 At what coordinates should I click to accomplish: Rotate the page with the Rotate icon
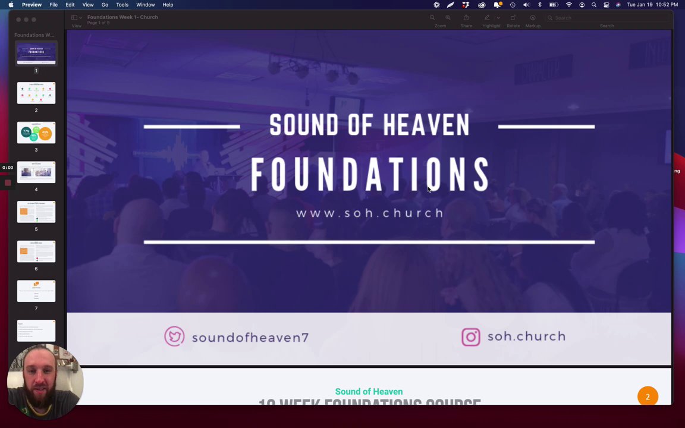[x=513, y=17]
